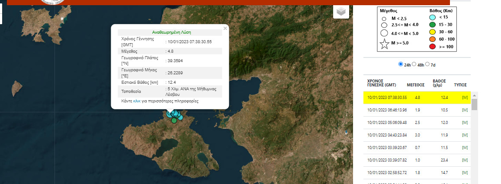The height and width of the screenshot is (184, 501).
Task: Click the earthquake list scrollbar up arrow
Action: point(474,95)
